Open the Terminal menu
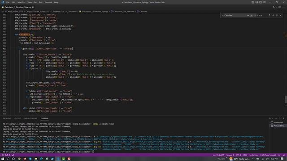Viewport: 287px width, 161px height. pos(48,2)
